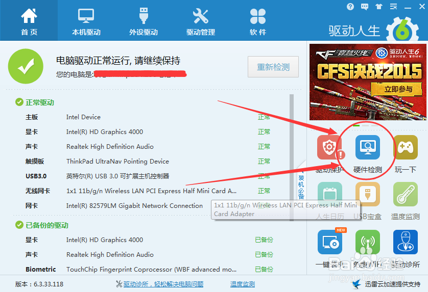Click the 正常驱动 section heading

coord(39,102)
